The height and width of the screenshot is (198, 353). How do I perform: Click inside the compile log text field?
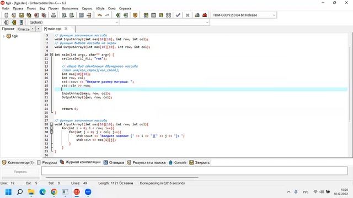pos(194,171)
